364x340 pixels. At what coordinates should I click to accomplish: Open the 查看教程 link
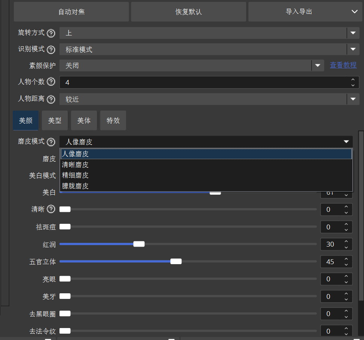(343, 65)
